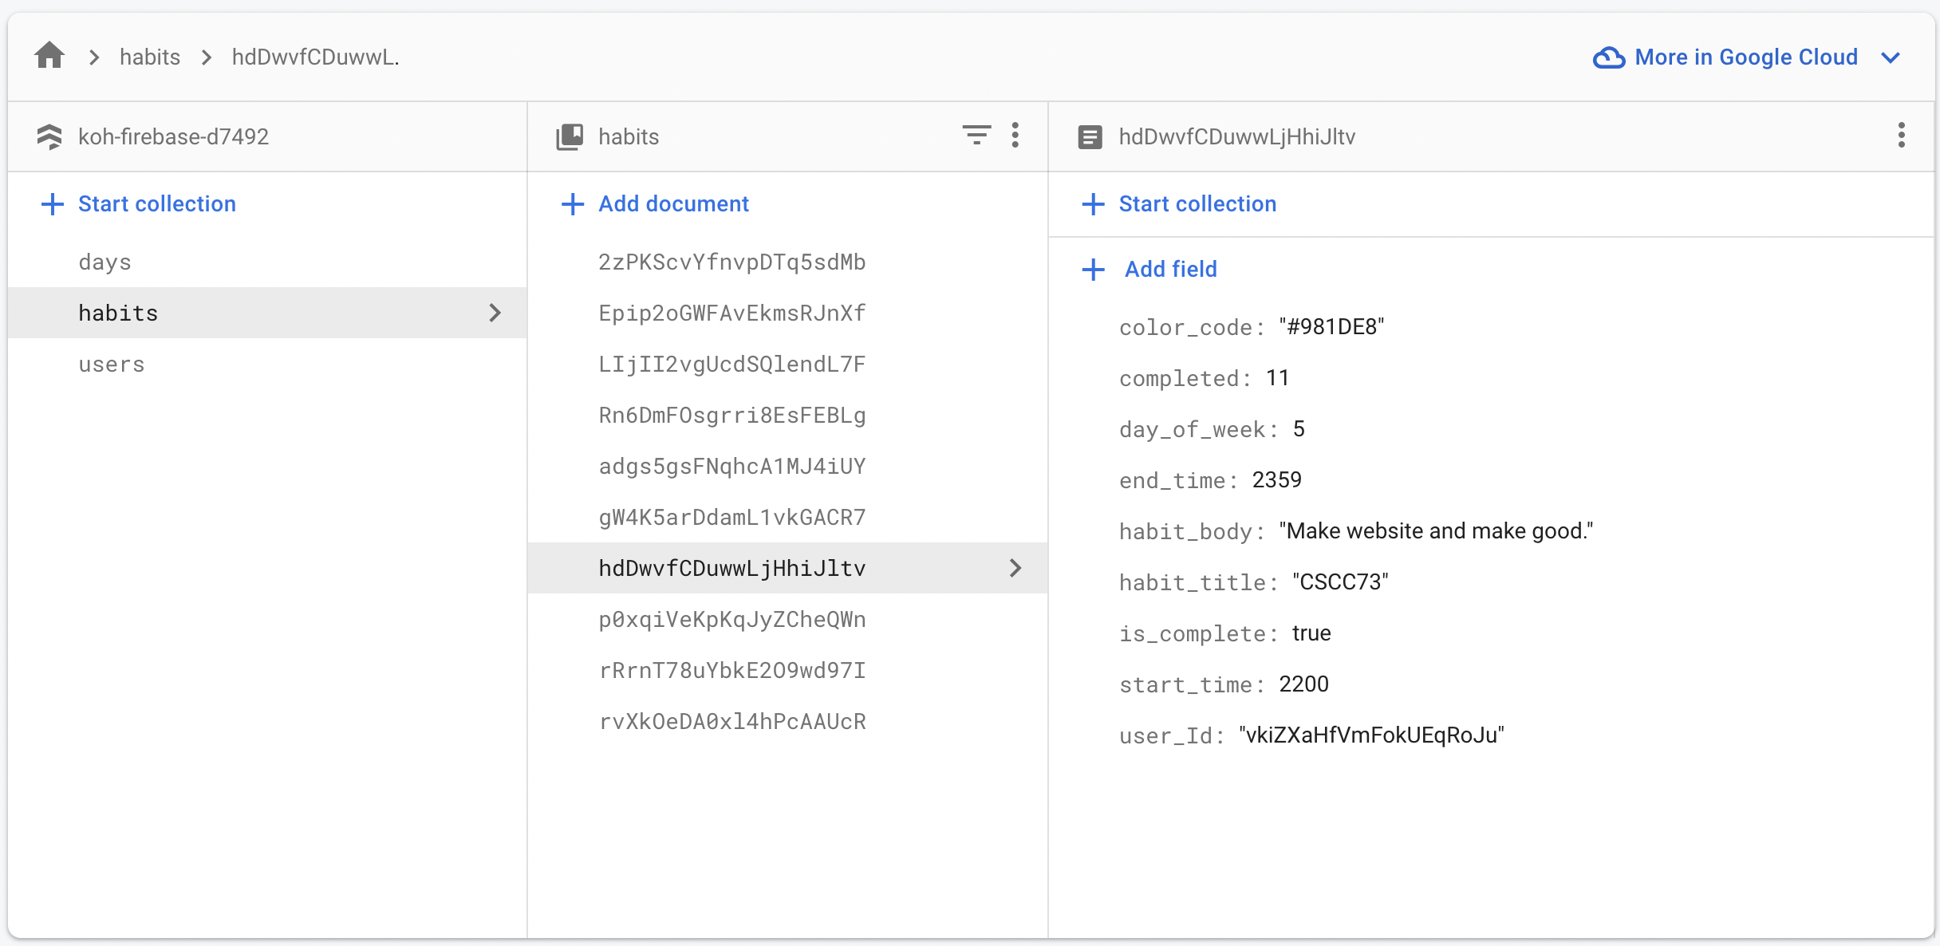Click the color_code value #981DE8
The height and width of the screenshot is (946, 1940).
[1331, 327]
